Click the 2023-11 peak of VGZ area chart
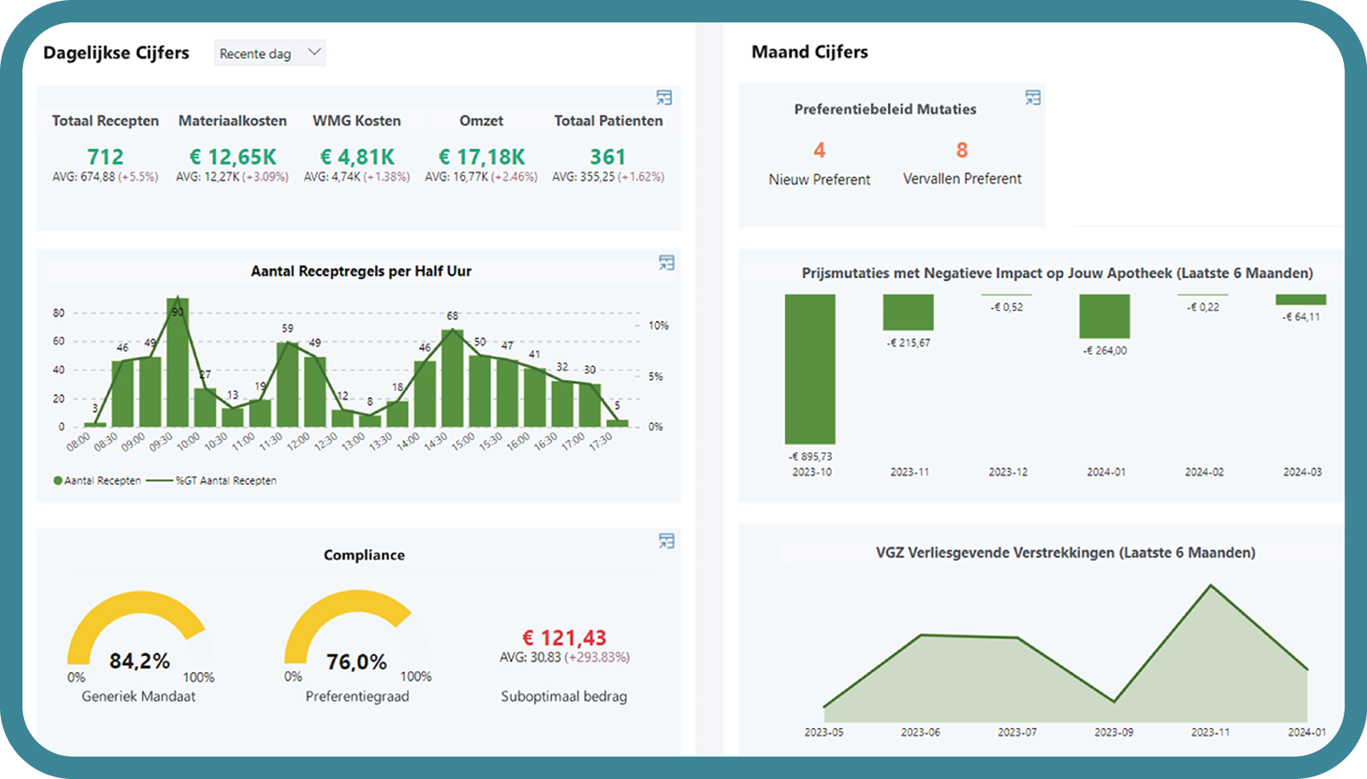The width and height of the screenshot is (1367, 779). 1211,586
